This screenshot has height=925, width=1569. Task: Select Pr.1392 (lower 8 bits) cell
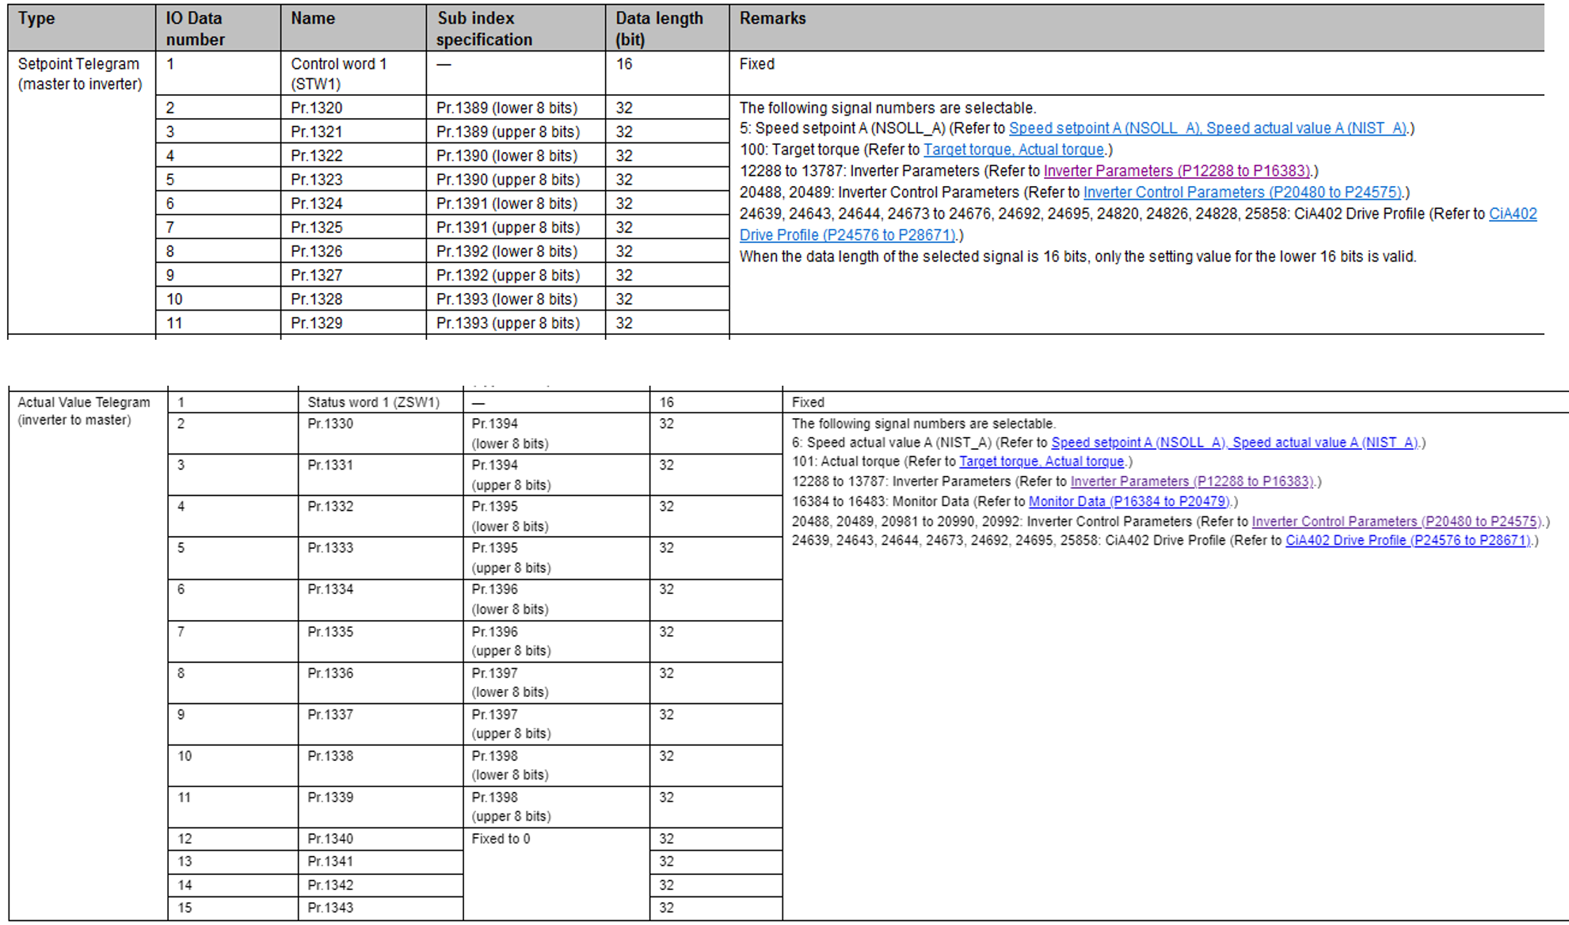point(516,251)
